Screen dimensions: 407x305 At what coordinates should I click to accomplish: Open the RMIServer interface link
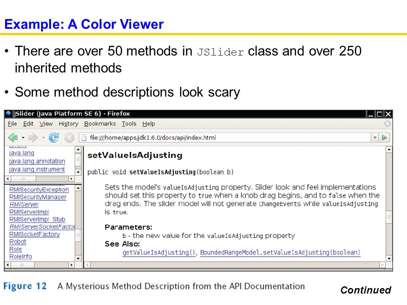(x=24, y=204)
